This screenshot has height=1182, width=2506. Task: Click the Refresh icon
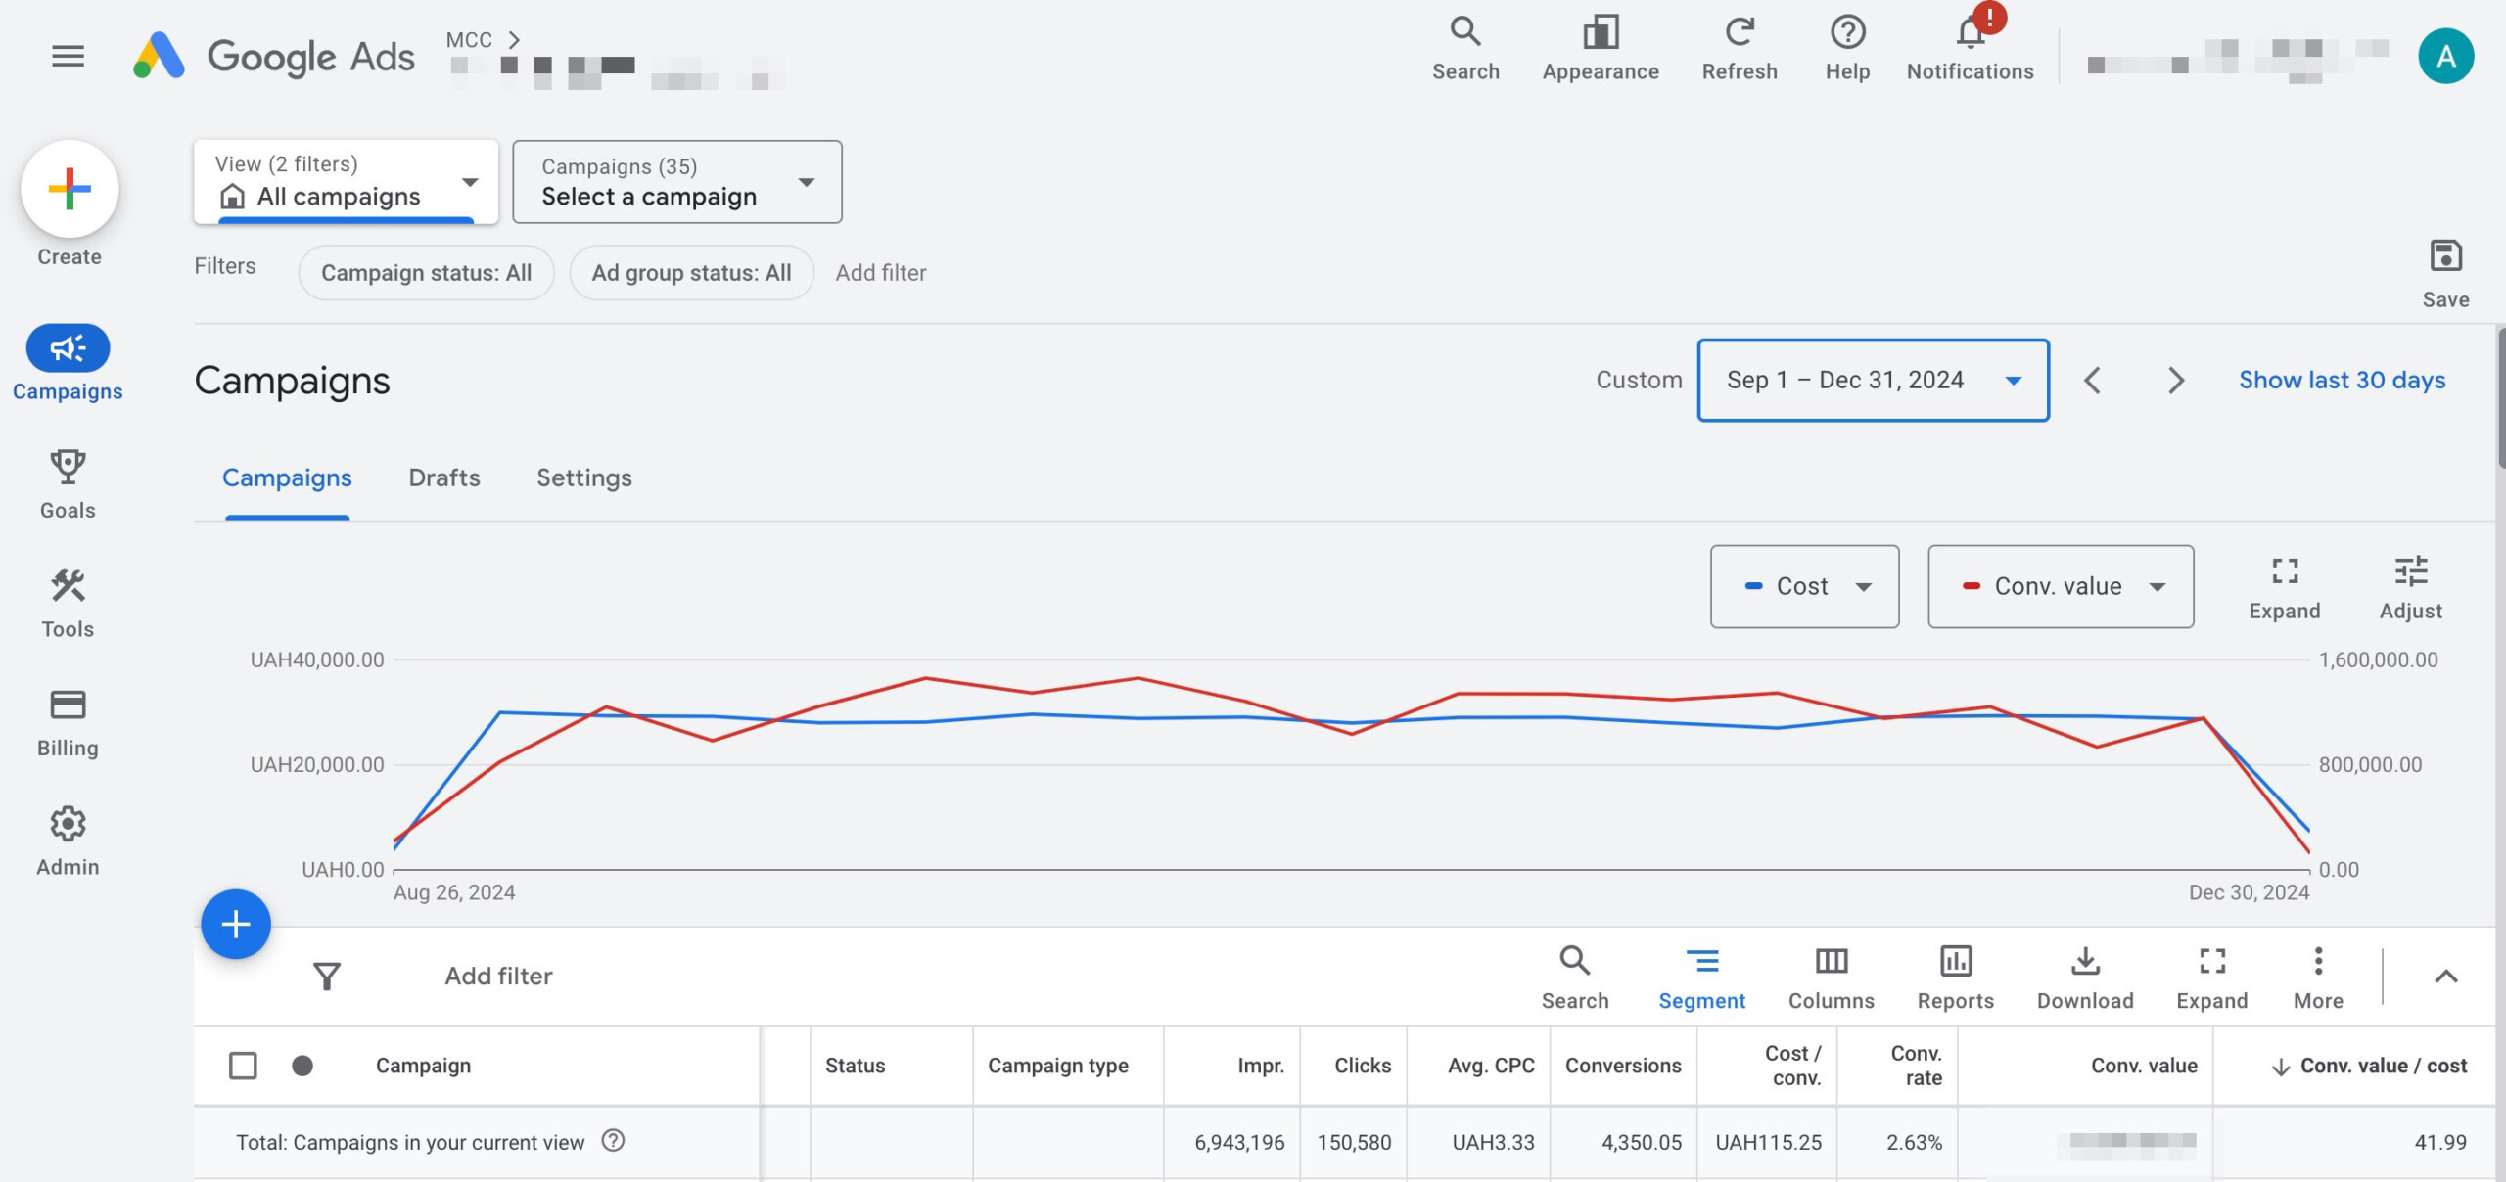tap(1739, 33)
